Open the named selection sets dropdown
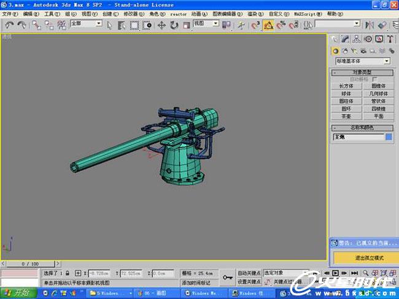 pyautogui.click(x=338, y=24)
